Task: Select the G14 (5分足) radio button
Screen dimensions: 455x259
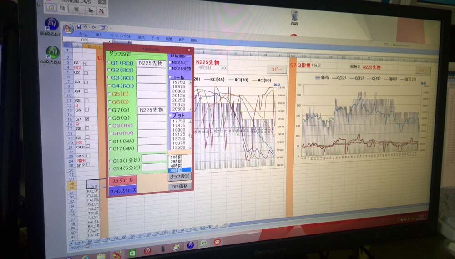Action: tap(111, 168)
